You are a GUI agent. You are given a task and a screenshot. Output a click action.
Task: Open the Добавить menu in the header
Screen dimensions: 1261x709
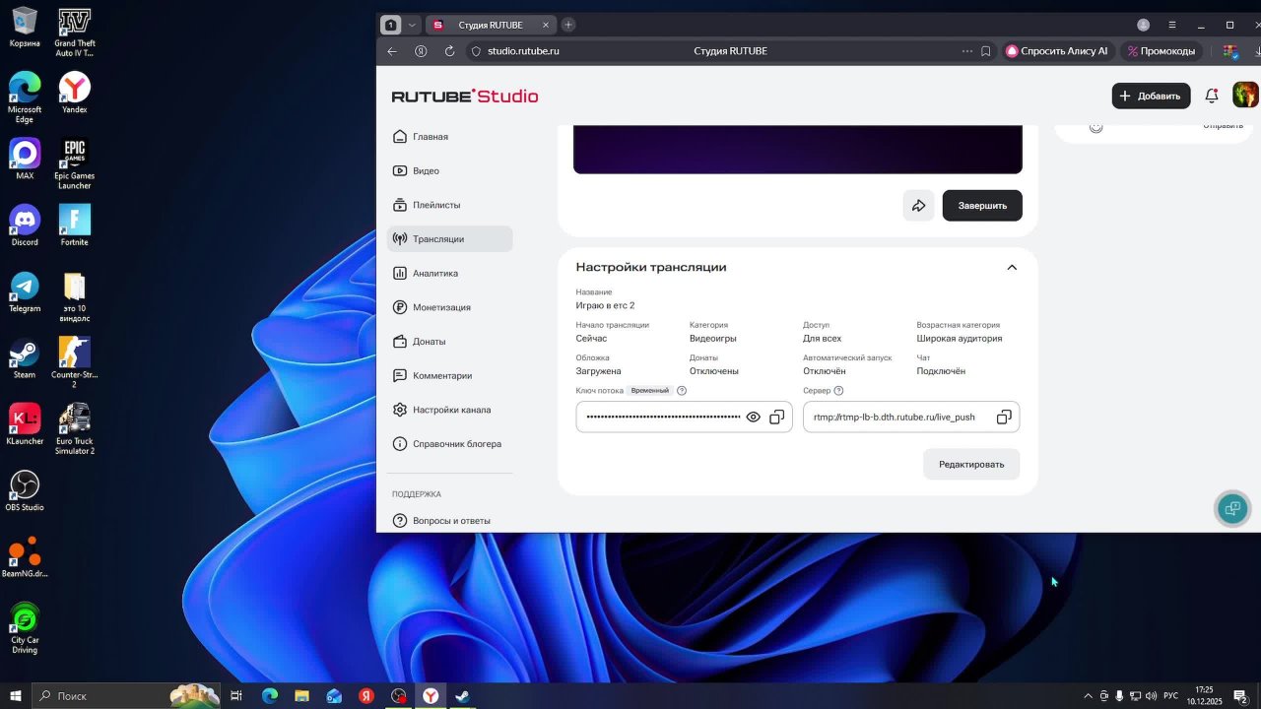point(1151,96)
